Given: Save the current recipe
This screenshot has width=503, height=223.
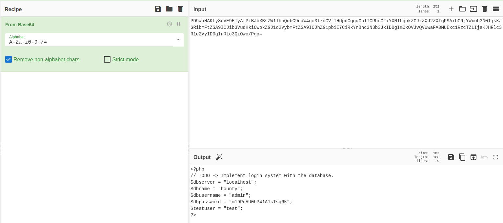Looking at the screenshot, I should pyautogui.click(x=158, y=9).
